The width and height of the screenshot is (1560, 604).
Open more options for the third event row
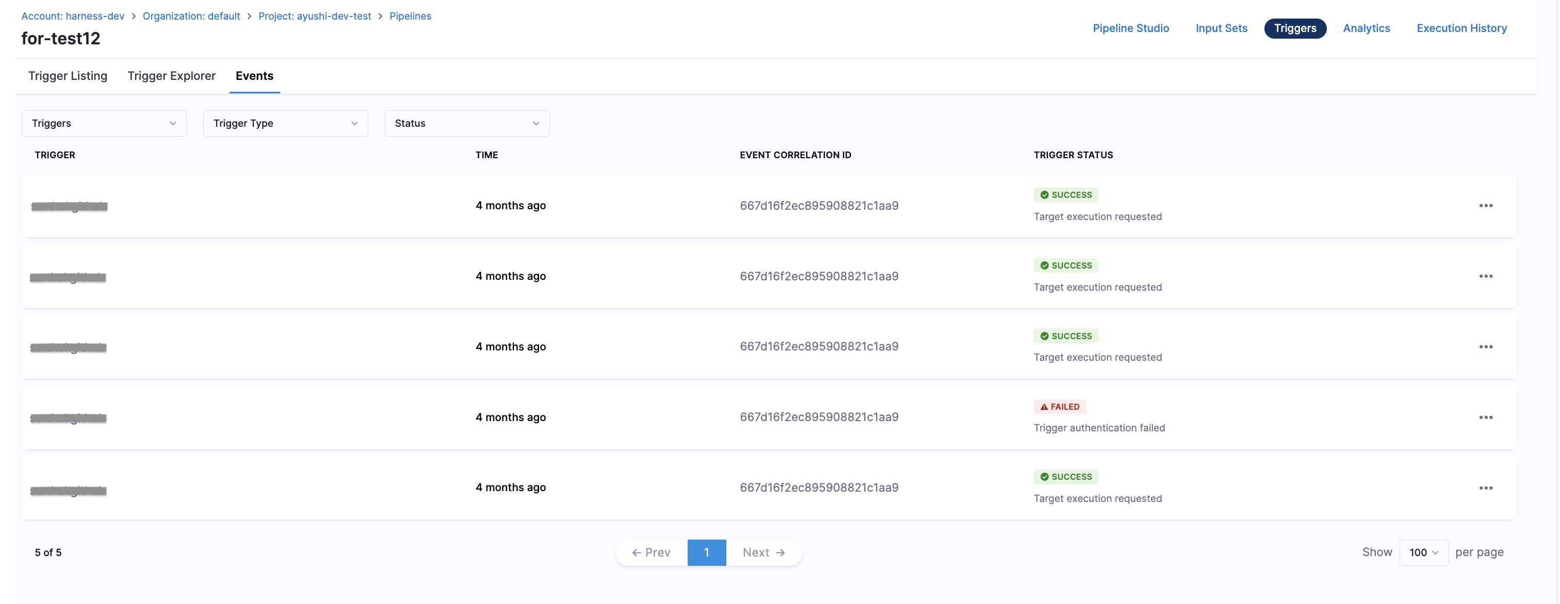tap(1486, 347)
